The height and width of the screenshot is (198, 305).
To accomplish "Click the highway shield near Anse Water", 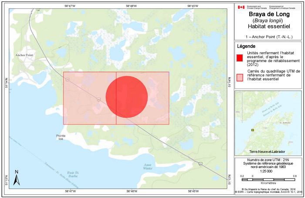I will pos(201,164).
